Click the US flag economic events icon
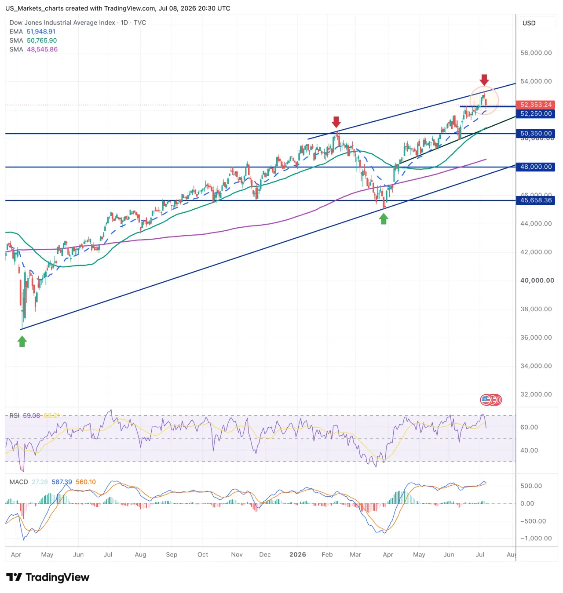This screenshot has height=593, width=563. (486, 400)
